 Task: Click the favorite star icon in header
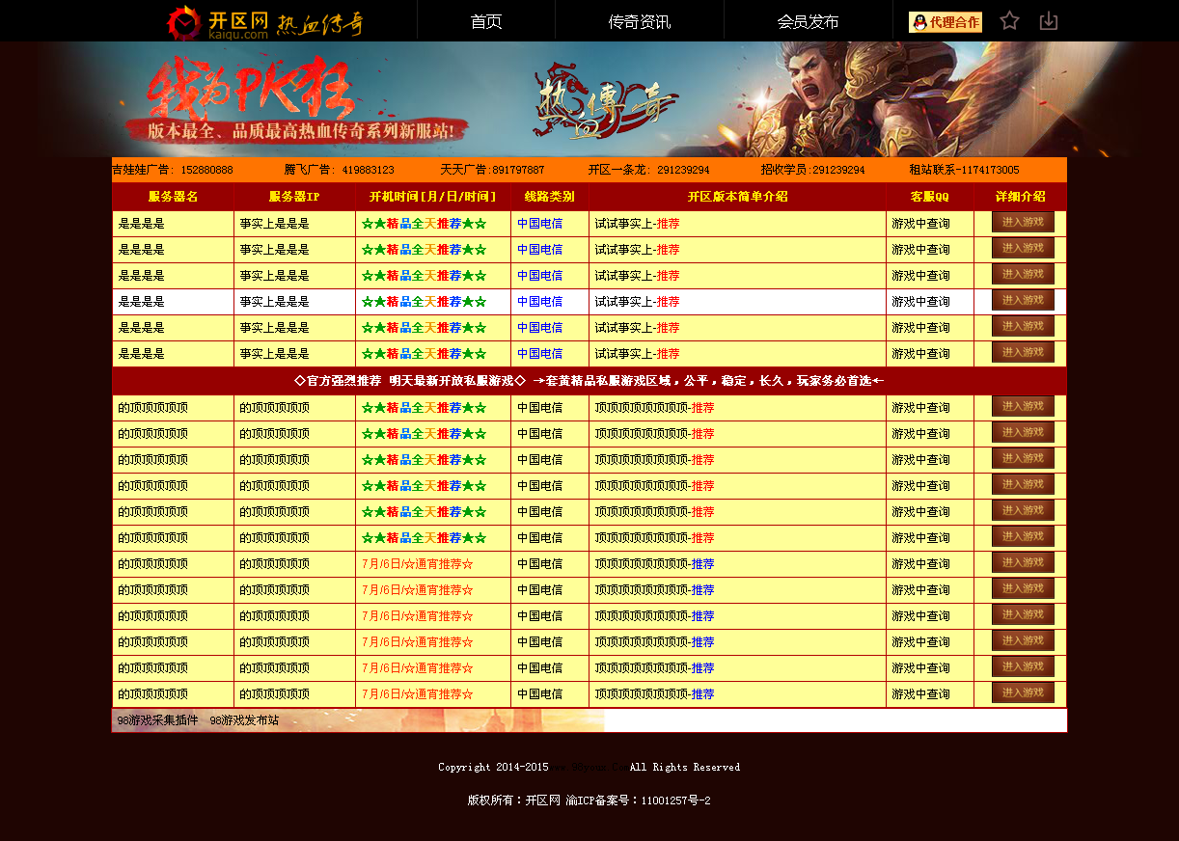(x=1009, y=20)
